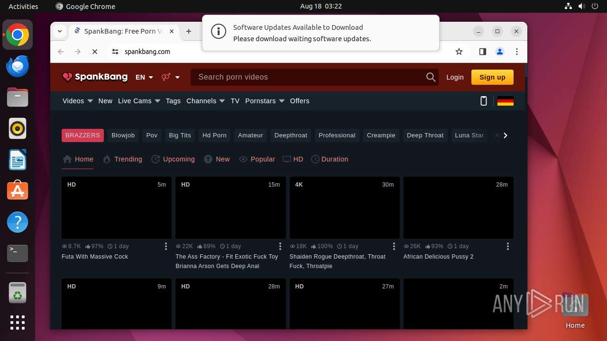
Task: Open Files from the dock
Action: 18,97
